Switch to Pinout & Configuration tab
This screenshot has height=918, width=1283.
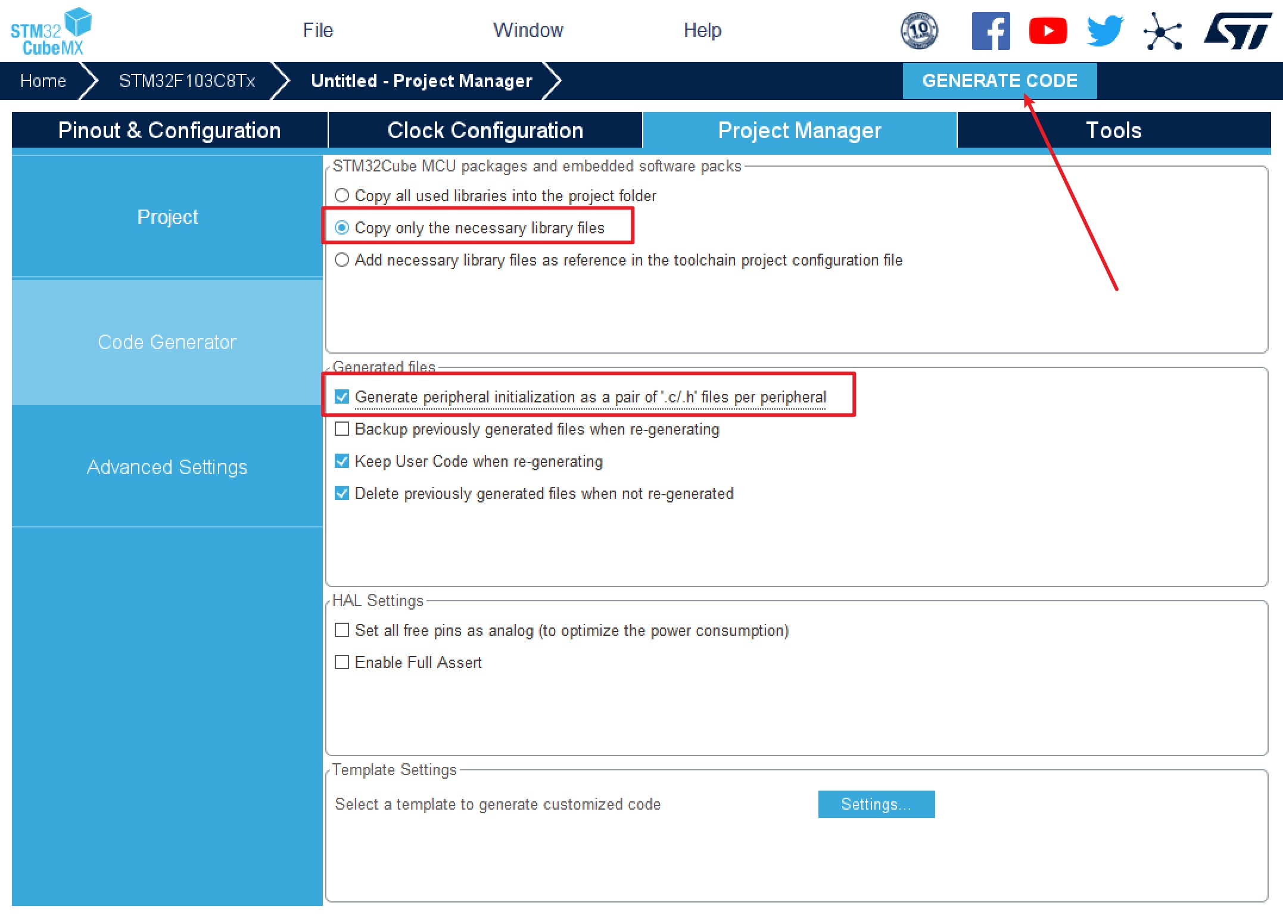(169, 130)
